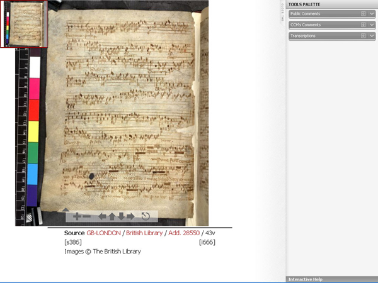The width and height of the screenshot is (378, 283).
Task: Collapse the image toolbar with the small triangle
Action: 66,209
